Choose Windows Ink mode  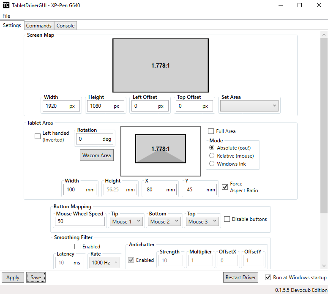pos(212,164)
